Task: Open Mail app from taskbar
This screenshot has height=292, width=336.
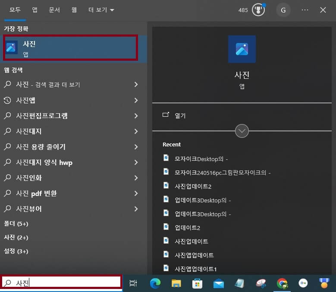Action: pyautogui.click(x=218, y=284)
